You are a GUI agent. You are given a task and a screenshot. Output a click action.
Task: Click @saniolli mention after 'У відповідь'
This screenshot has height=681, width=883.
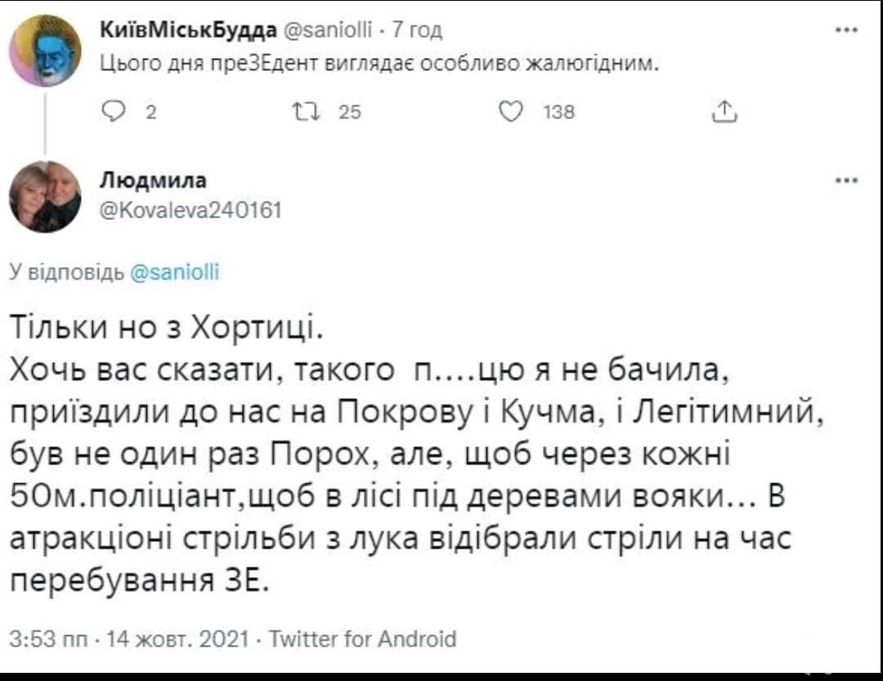click(x=177, y=272)
